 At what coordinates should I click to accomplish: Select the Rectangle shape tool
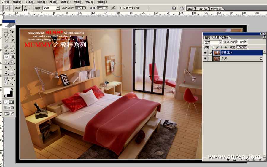click(12, 73)
